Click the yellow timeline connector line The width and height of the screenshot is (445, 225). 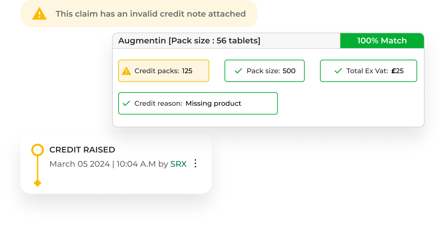point(37,168)
